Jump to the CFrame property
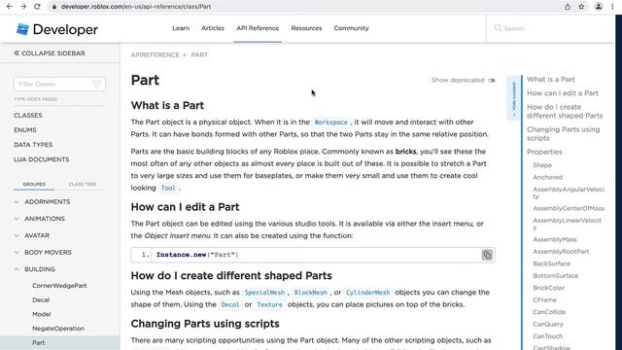 pyautogui.click(x=544, y=300)
